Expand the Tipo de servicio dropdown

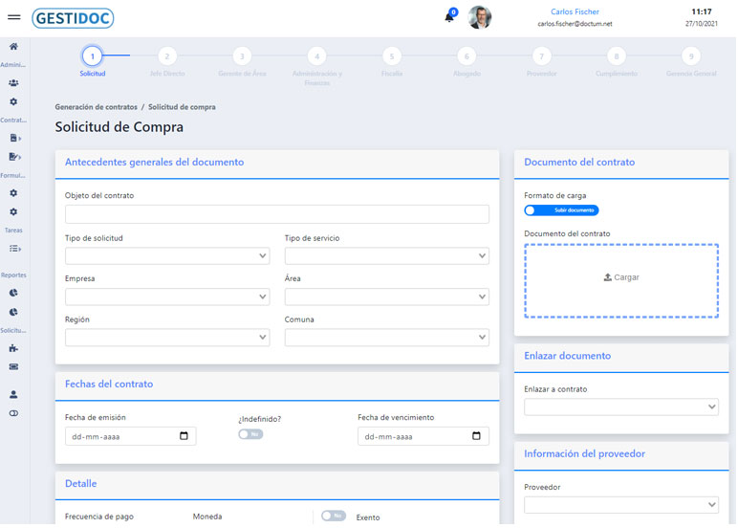coord(386,255)
